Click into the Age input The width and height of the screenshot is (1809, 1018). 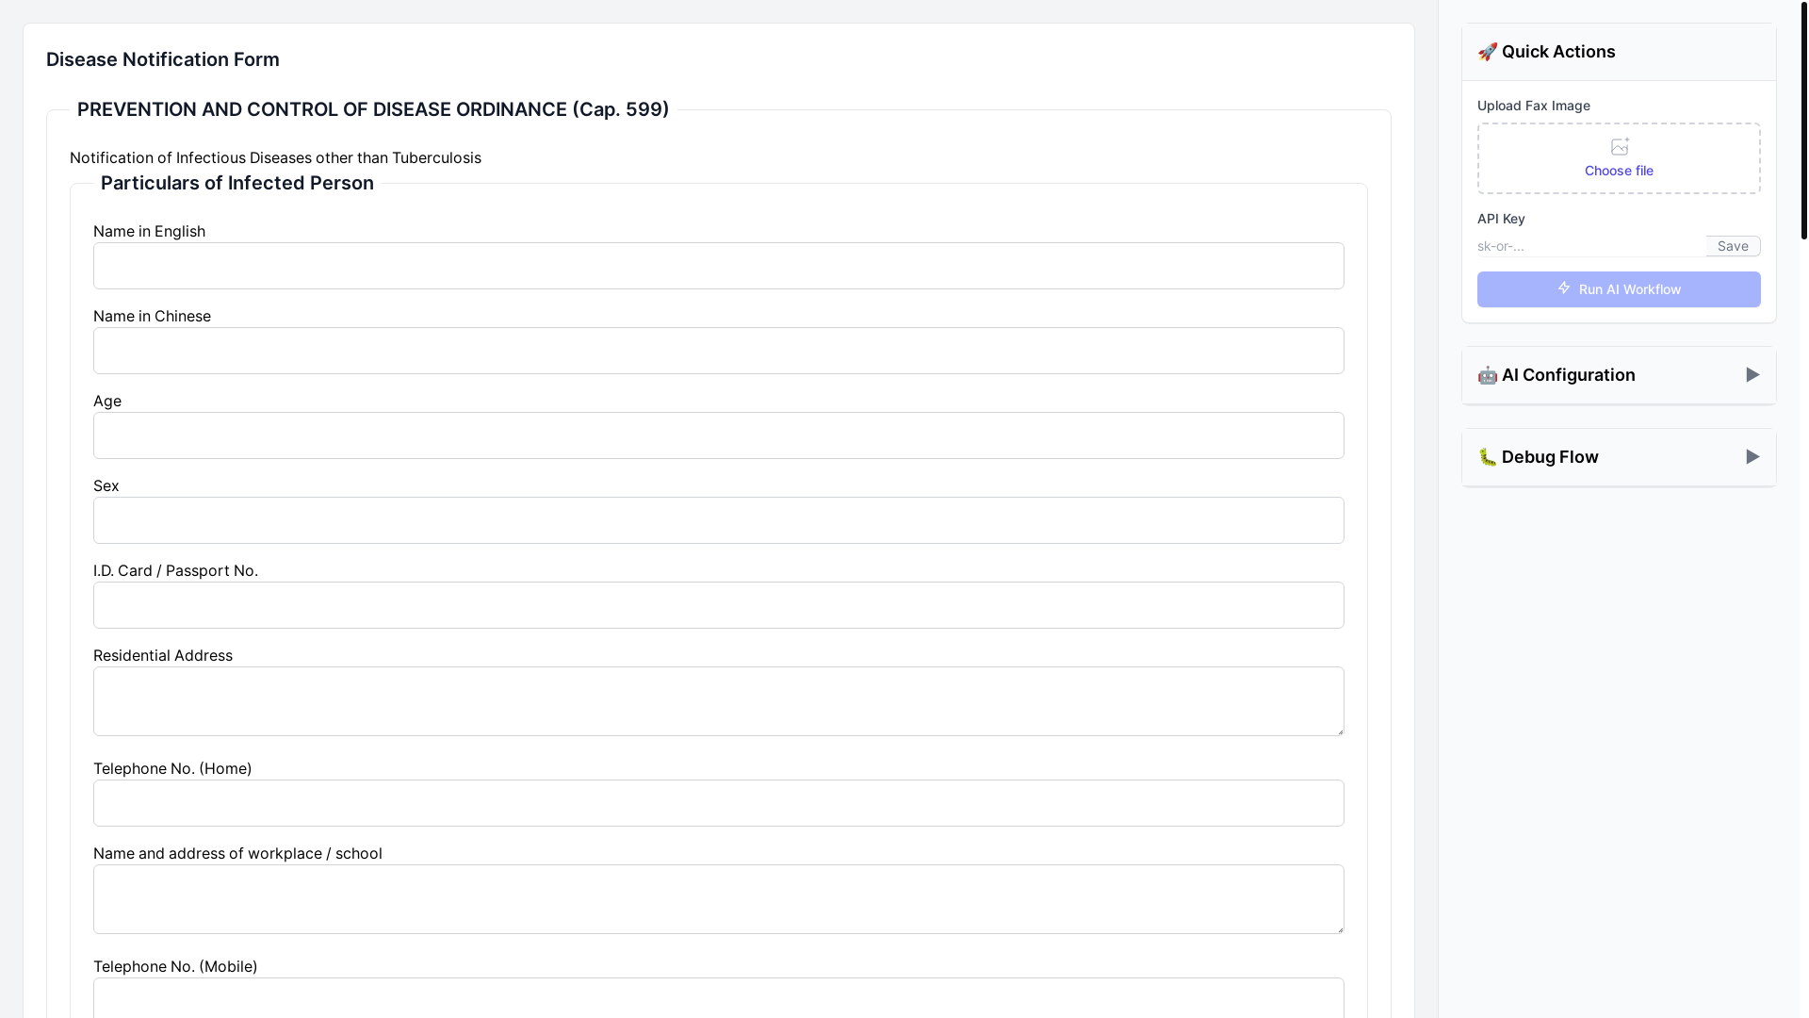(719, 435)
